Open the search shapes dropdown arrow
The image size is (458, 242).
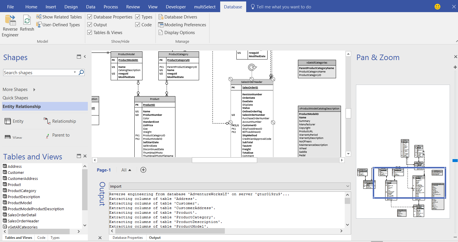click(75, 72)
